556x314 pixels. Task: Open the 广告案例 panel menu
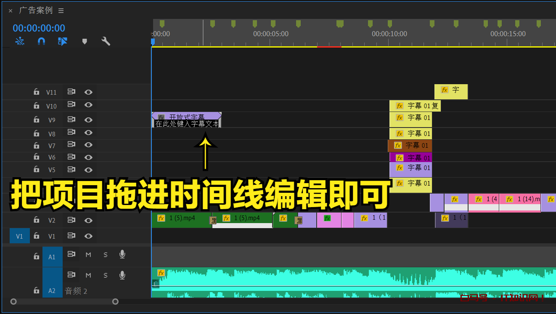tap(61, 11)
